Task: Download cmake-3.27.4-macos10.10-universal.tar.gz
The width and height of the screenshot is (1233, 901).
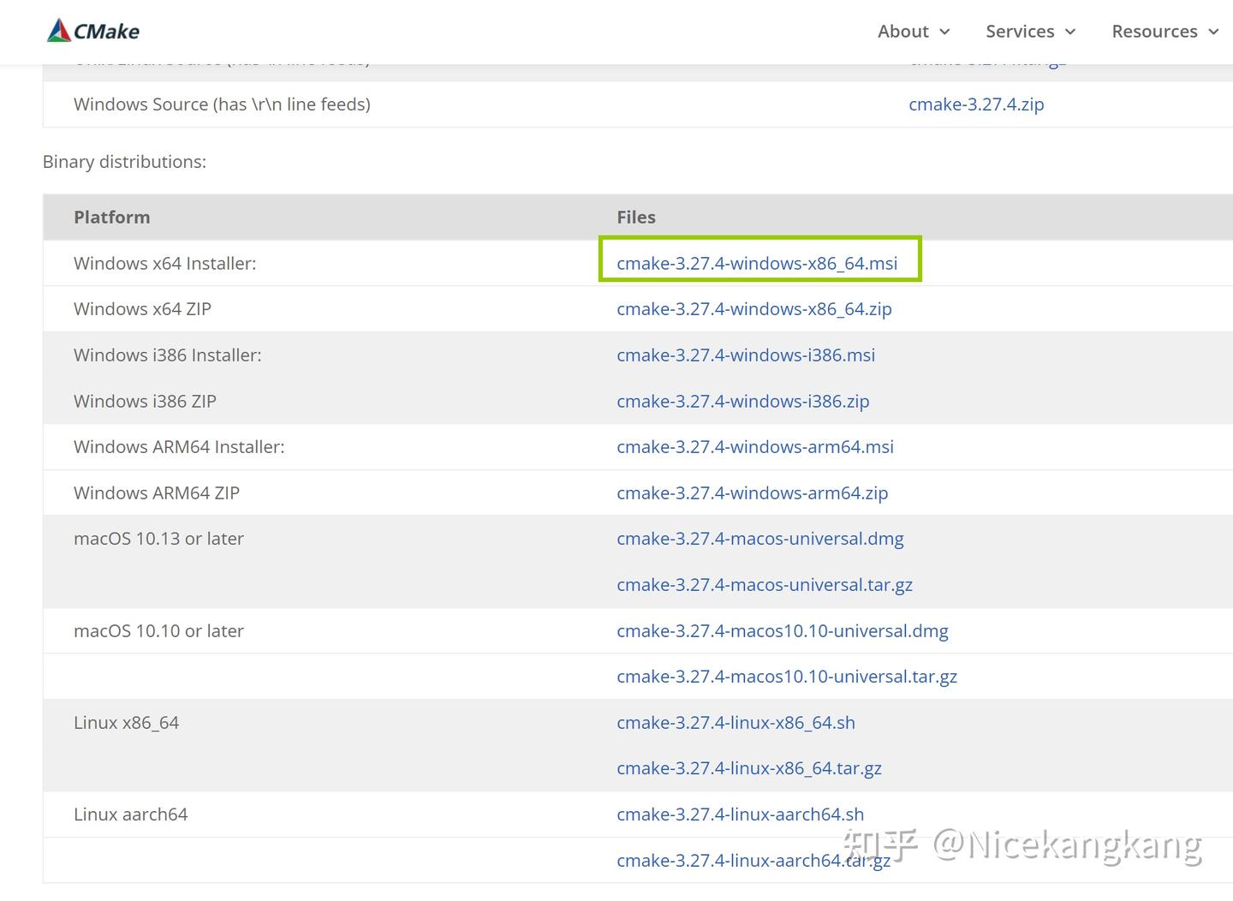Action: coord(787,676)
